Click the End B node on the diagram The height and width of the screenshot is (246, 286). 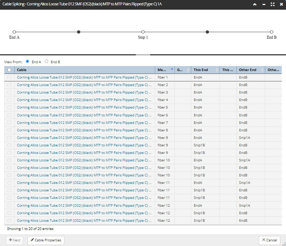coord(272,32)
